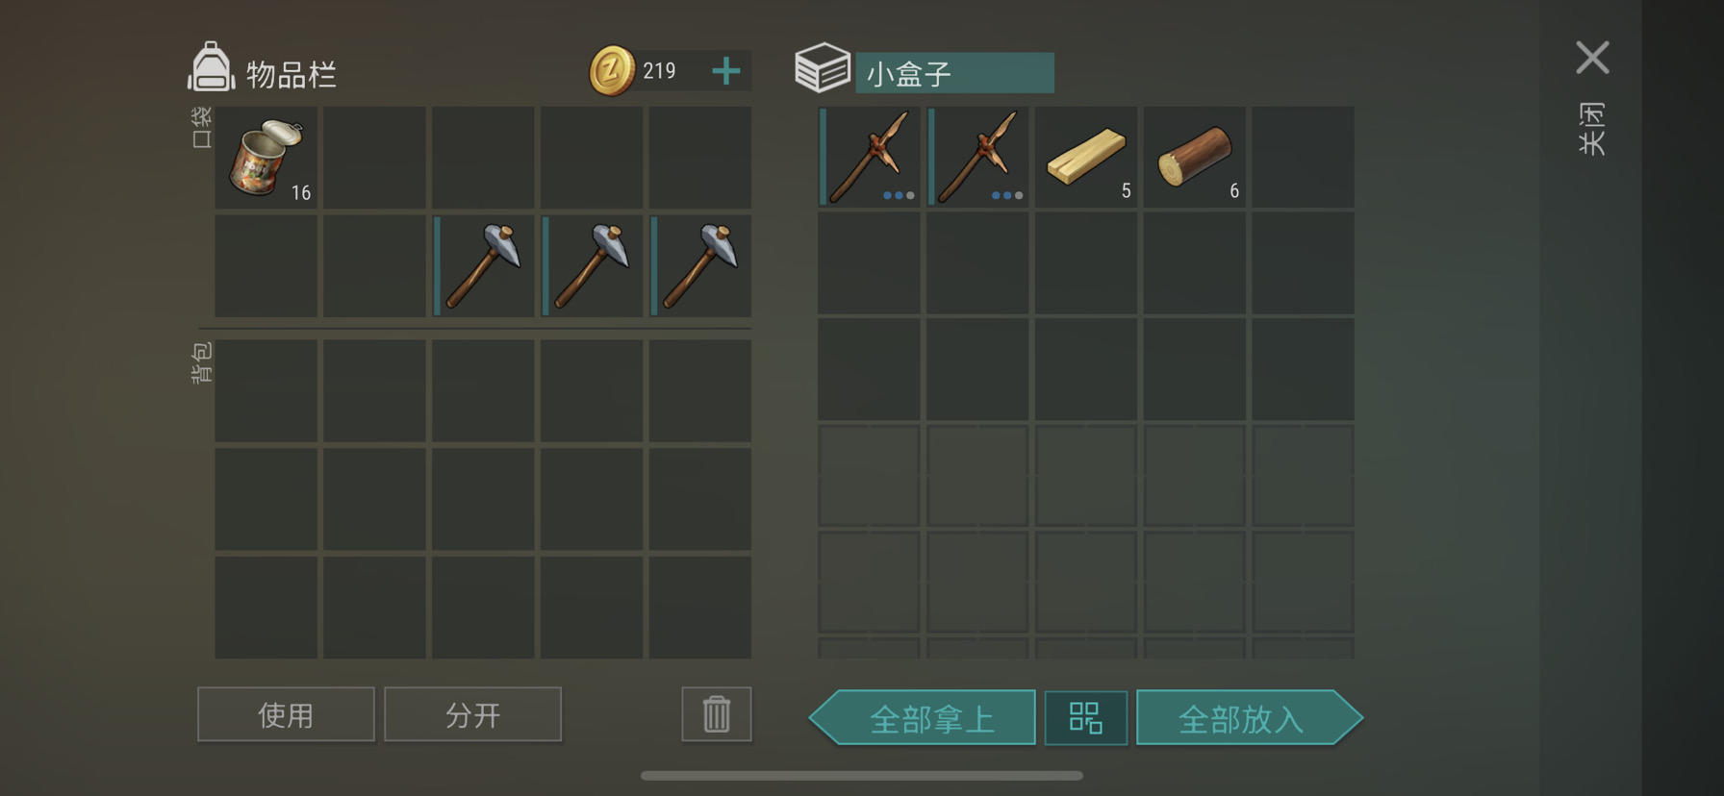Add coins with the plus icon

point(726,70)
